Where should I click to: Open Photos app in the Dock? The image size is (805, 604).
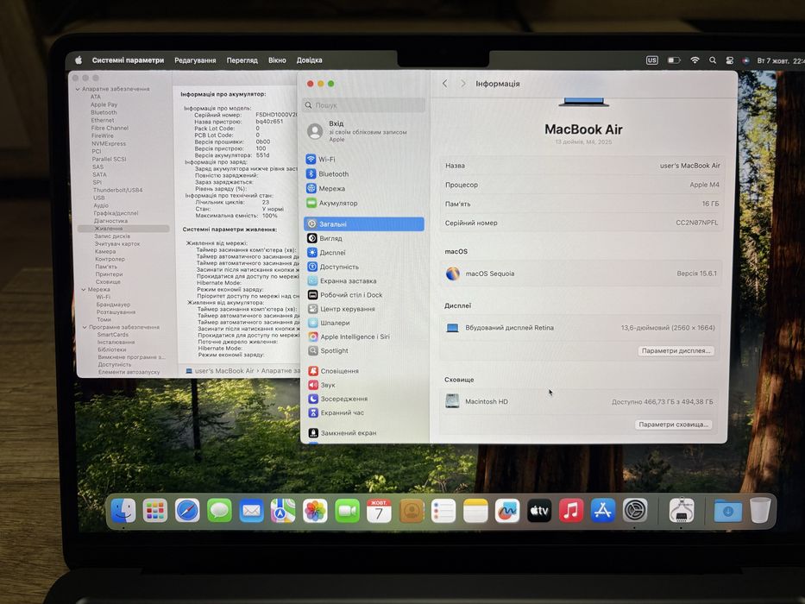tap(315, 511)
